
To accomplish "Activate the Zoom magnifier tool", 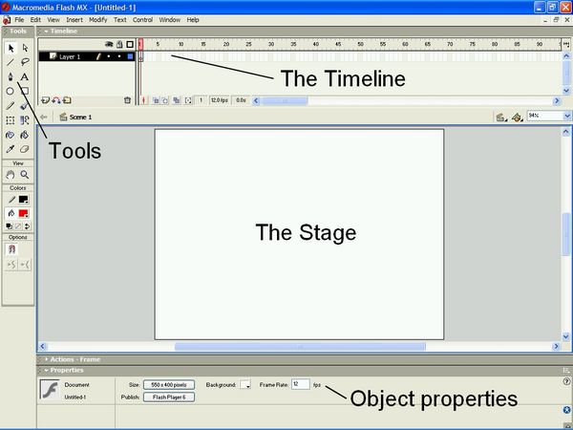I will pyautogui.click(x=25, y=175).
